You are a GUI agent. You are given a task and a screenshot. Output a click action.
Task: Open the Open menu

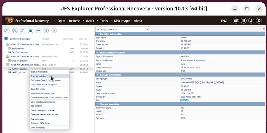(61, 21)
